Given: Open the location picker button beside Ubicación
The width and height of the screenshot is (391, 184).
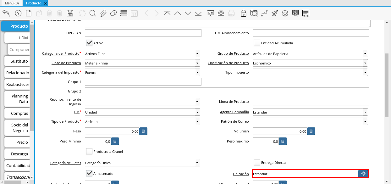Looking at the screenshot, I should pos(363,174).
